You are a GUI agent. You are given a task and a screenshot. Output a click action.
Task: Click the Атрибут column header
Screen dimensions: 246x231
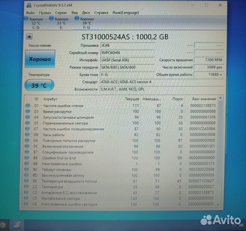click(x=50, y=99)
